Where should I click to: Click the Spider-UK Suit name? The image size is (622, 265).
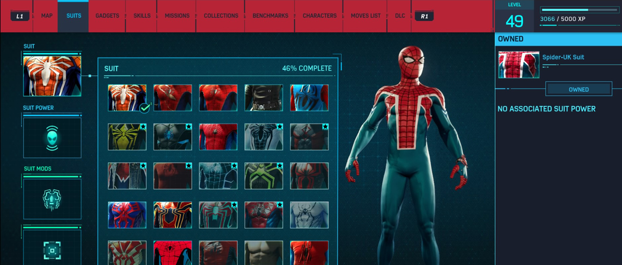point(563,57)
